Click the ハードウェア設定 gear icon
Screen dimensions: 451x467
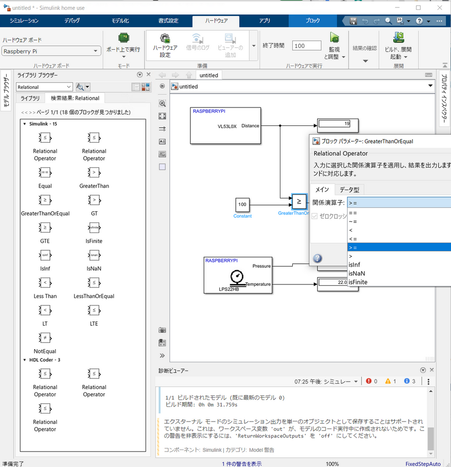(x=165, y=38)
